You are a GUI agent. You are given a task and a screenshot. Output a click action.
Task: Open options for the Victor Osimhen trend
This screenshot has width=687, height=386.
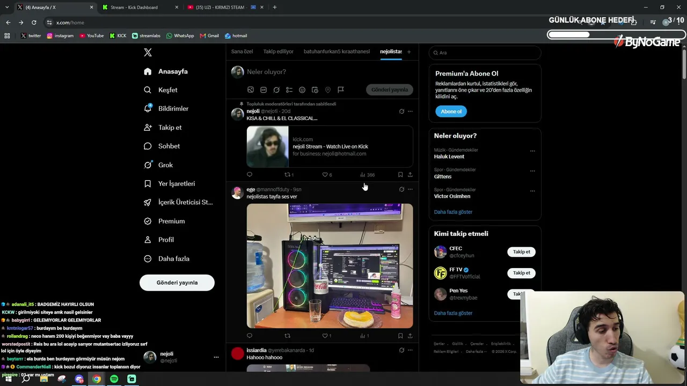[x=532, y=191]
